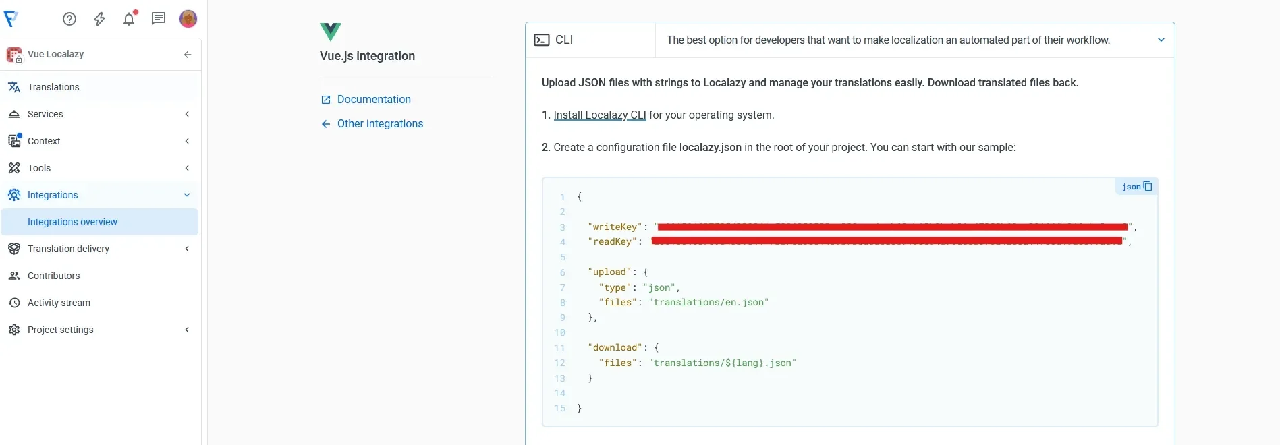Click the Vue.js integration heading
The width and height of the screenshot is (1280, 445).
367,56
